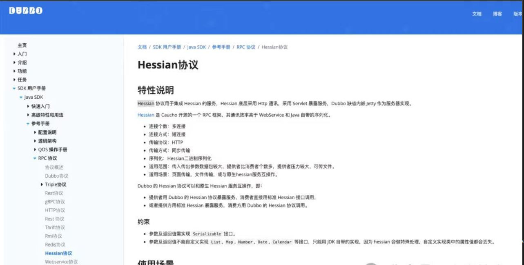
Task: Collapse the 参考手册 sidebar arrow
Action: (x=28, y=123)
